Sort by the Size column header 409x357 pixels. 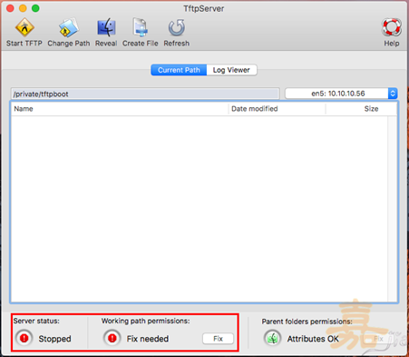(x=361, y=109)
